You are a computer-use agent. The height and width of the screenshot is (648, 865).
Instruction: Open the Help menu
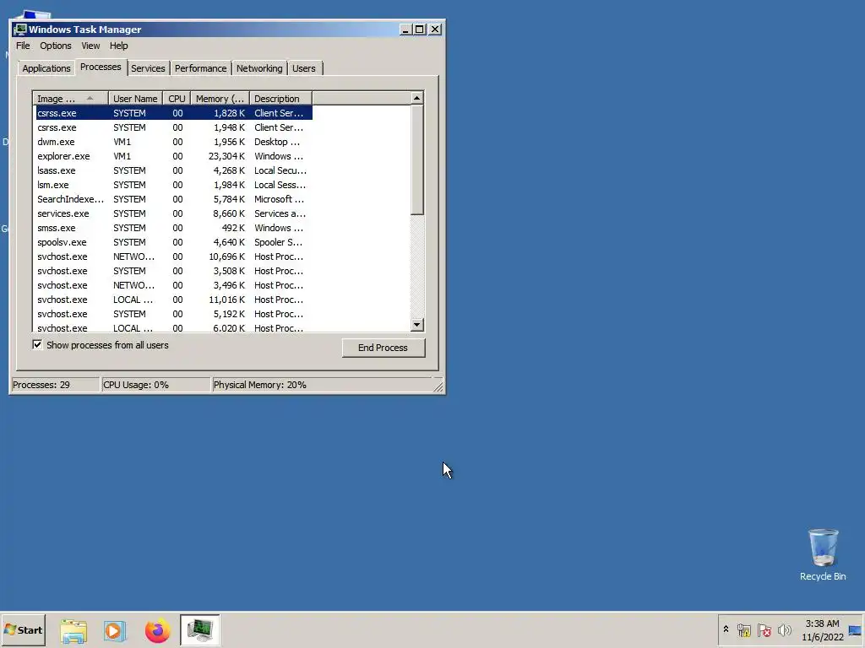(x=118, y=46)
